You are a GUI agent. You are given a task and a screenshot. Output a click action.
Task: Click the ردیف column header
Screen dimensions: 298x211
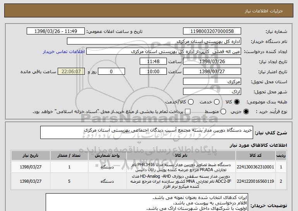pyautogui.click(x=281, y=156)
